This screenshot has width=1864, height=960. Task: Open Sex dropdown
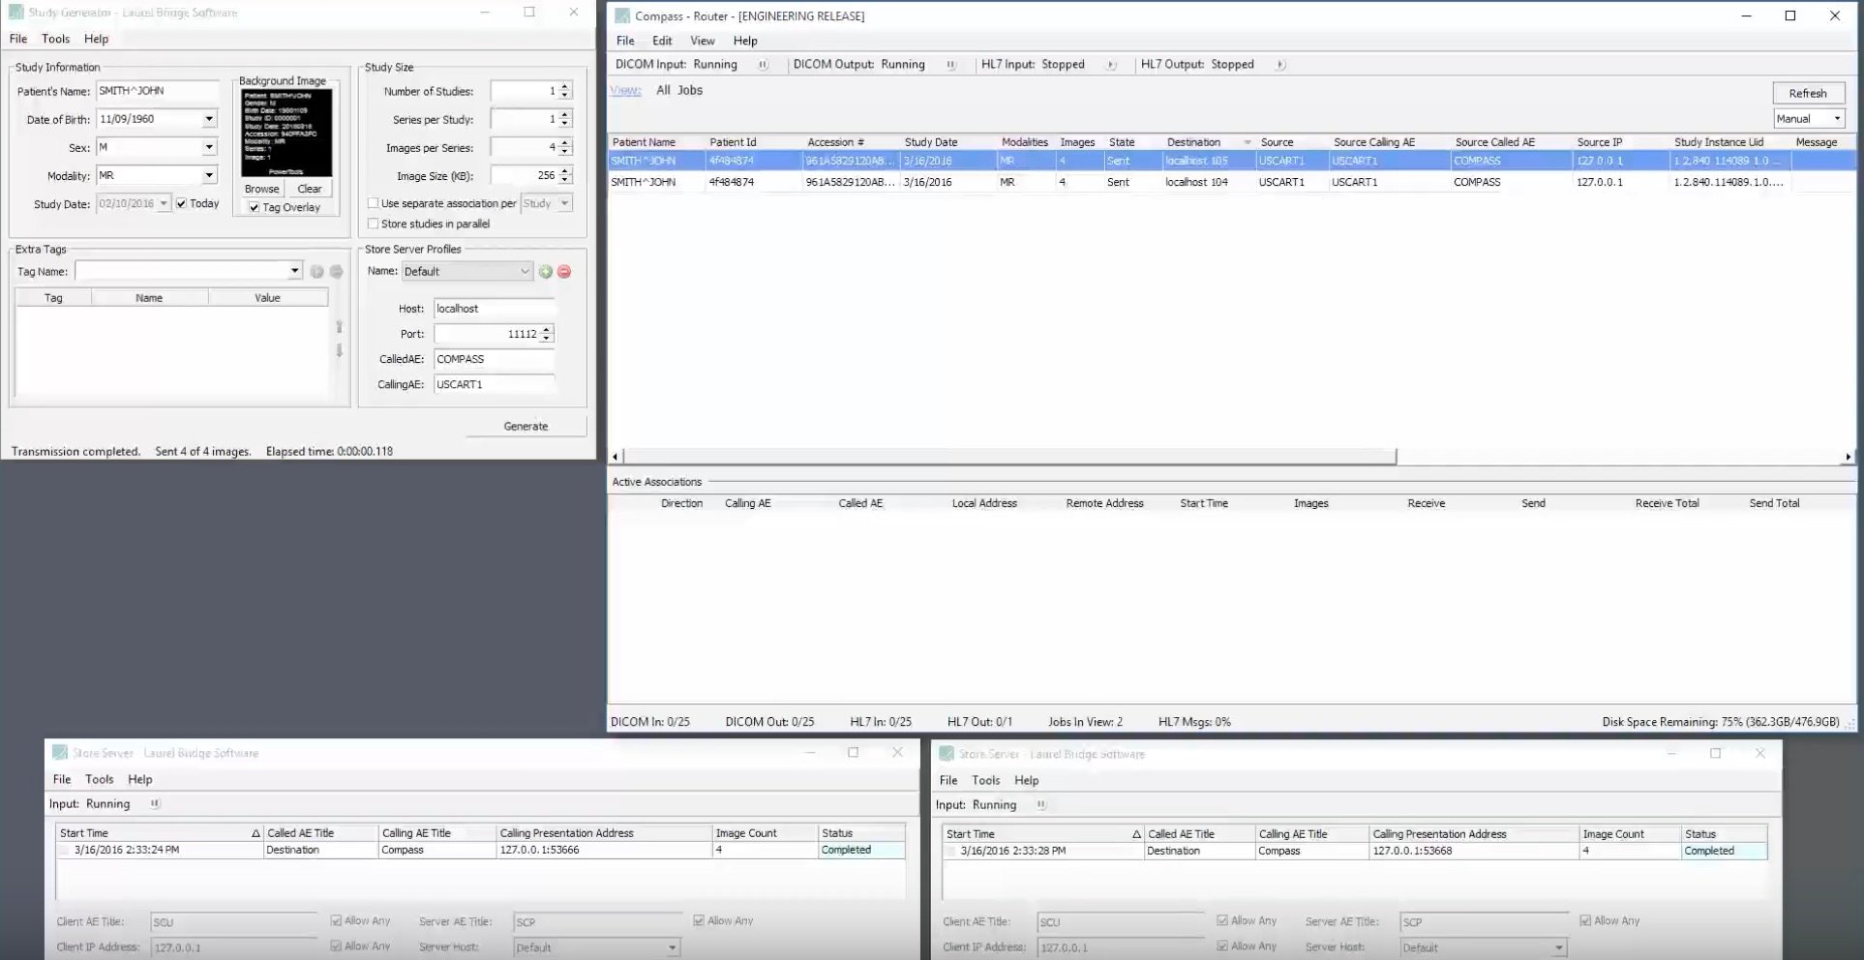[x=209, y=147]
